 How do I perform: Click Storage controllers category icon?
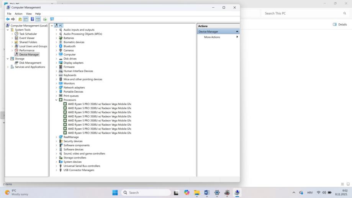point(61,157)
